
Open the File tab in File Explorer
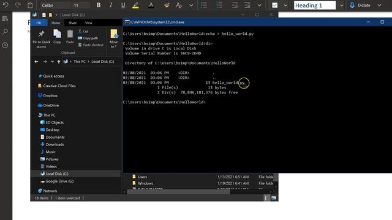pos(39,23)
